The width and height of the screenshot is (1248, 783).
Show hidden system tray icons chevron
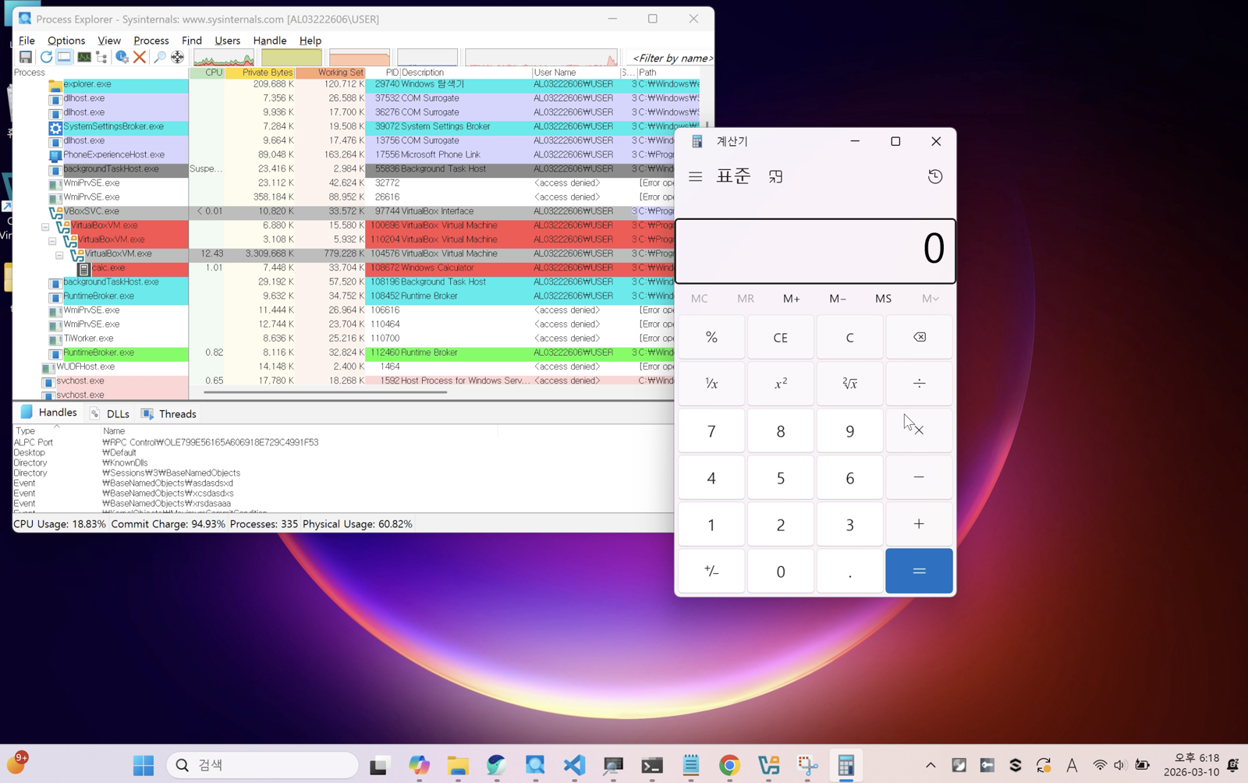(931, 765)
